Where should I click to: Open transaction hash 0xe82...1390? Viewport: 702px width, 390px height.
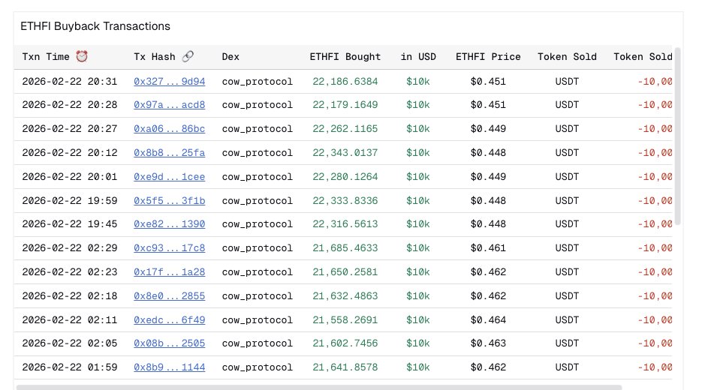click(169, 224)
